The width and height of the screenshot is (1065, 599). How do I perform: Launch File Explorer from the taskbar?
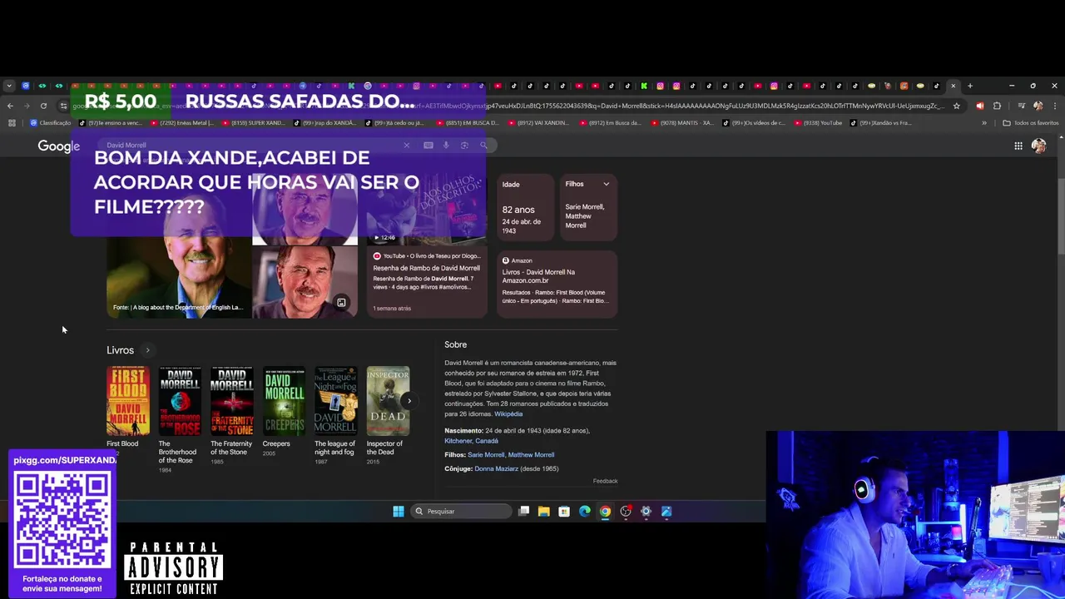tap(543, 511)
